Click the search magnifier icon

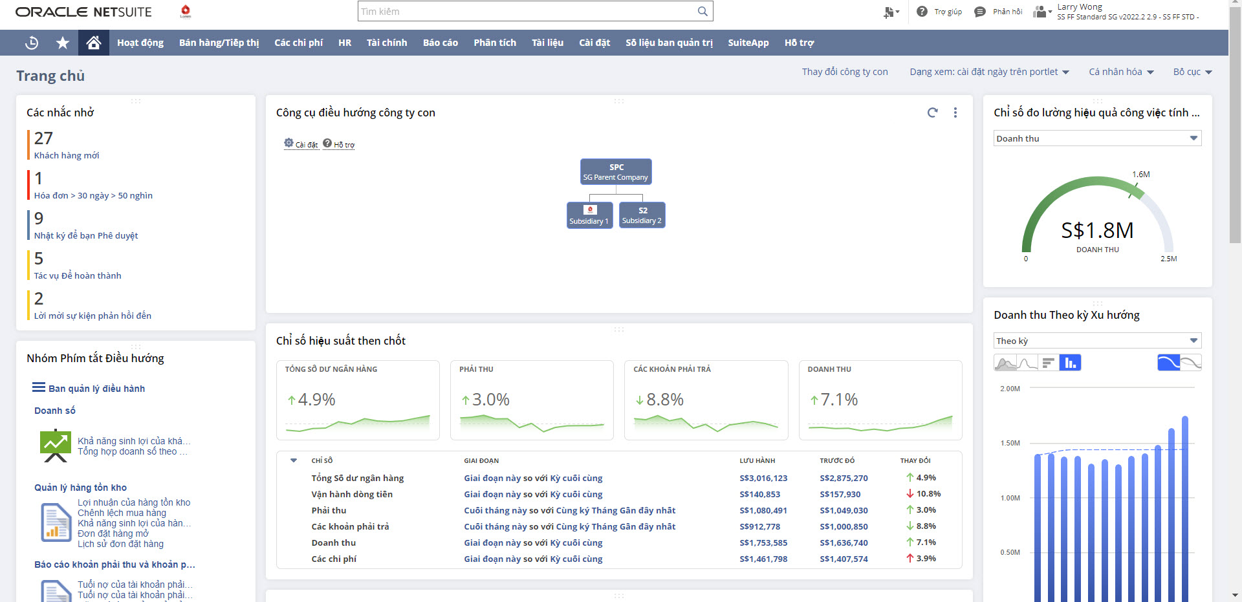pyautogui.click(x=703, y=12)
